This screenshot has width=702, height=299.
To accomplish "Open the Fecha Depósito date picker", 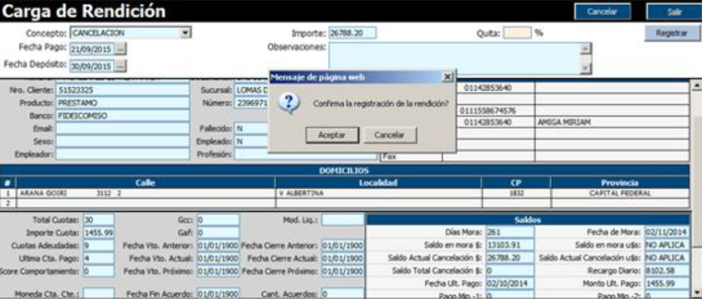I will pos(121,67).
